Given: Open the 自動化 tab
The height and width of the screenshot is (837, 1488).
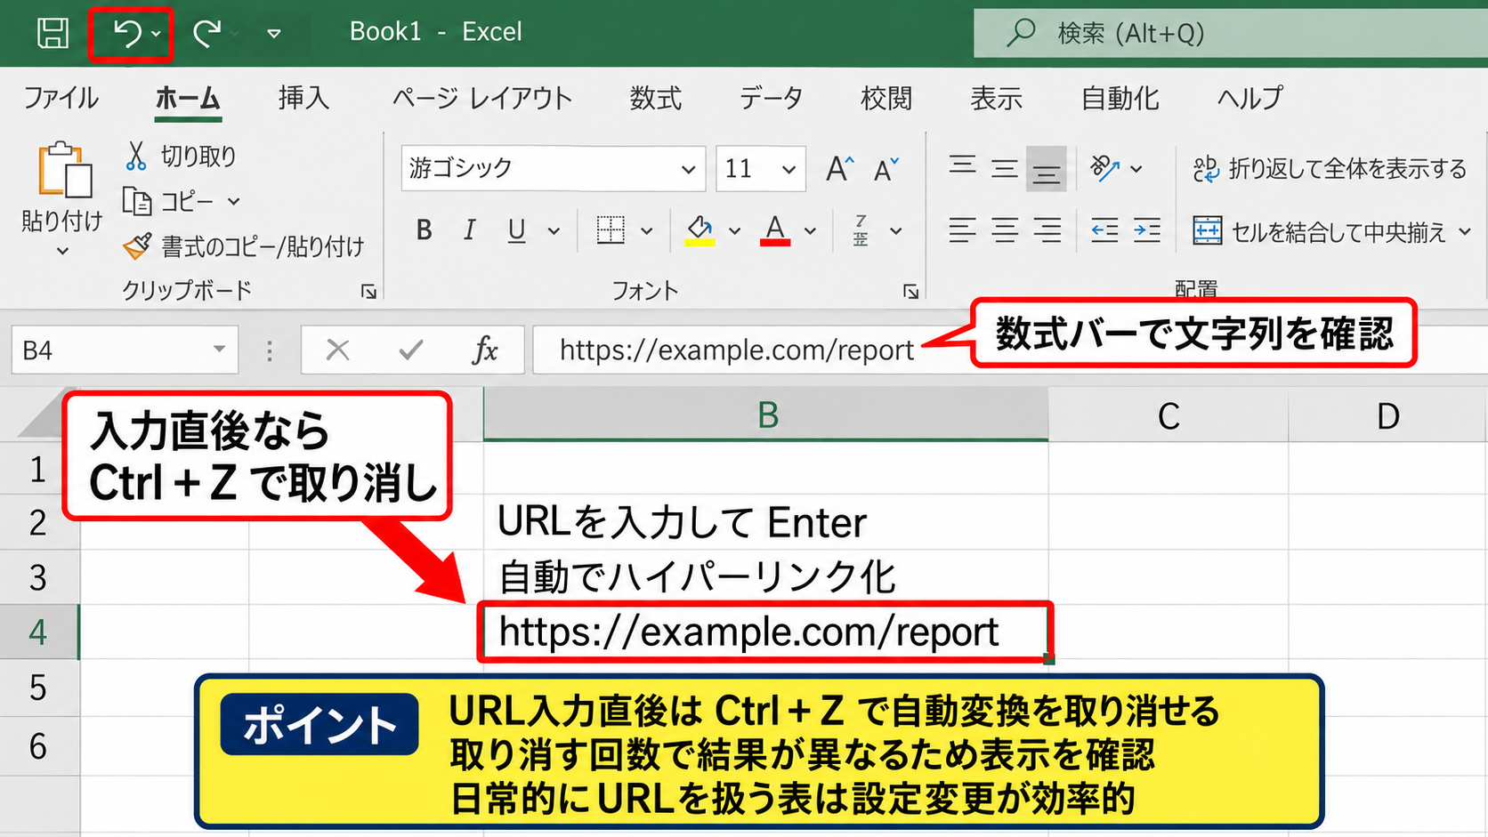Looking at the screenshot, I should tap(1120, 98).
